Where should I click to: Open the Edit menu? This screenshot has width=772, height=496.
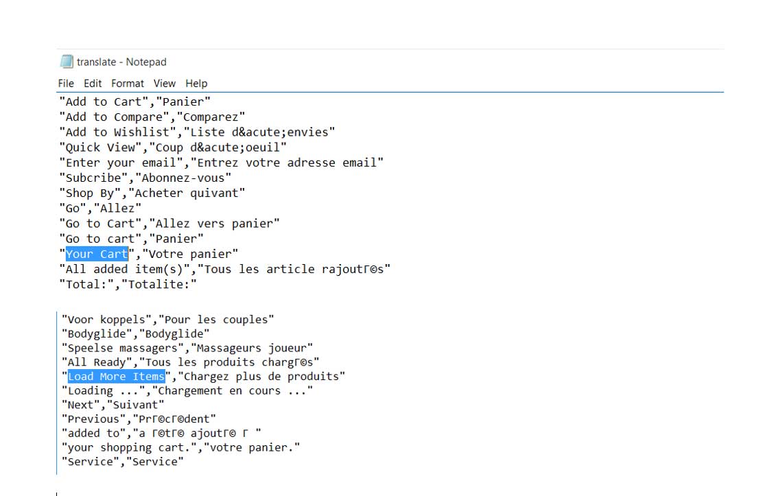click(x=93, y=83)
